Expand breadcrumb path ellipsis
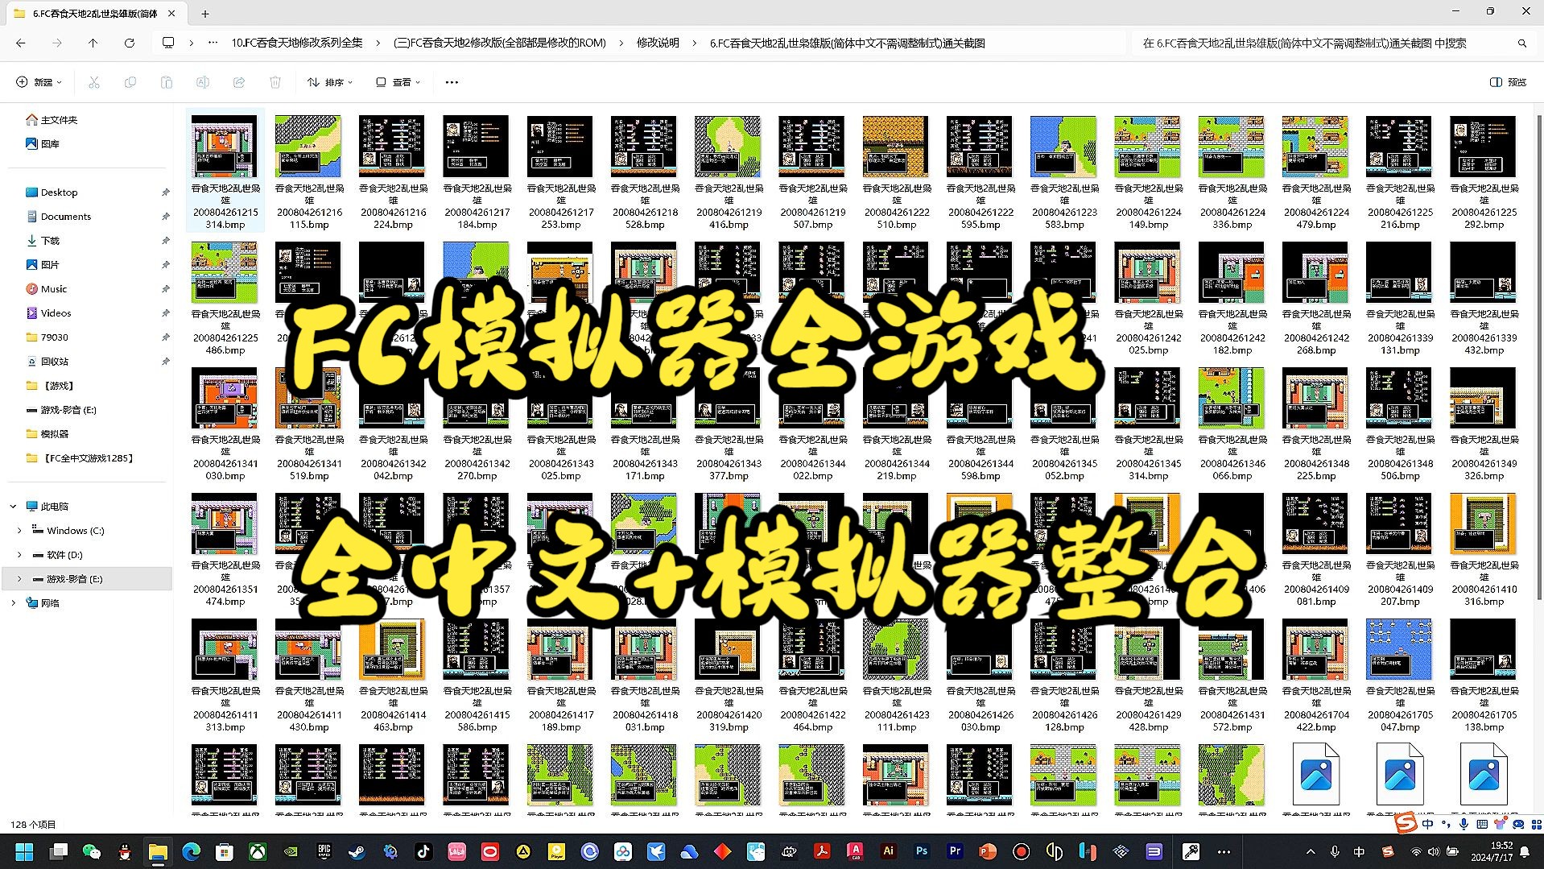Screen dimensions: 1544x869 [x=213, y=43]
